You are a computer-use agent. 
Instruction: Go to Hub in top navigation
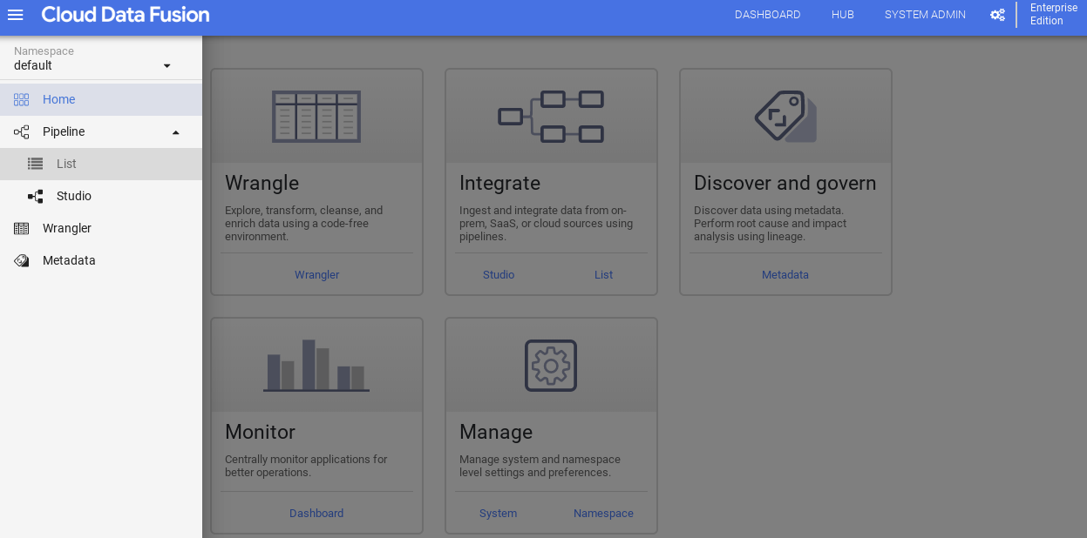pyautogui.click(x=842, y=15)
